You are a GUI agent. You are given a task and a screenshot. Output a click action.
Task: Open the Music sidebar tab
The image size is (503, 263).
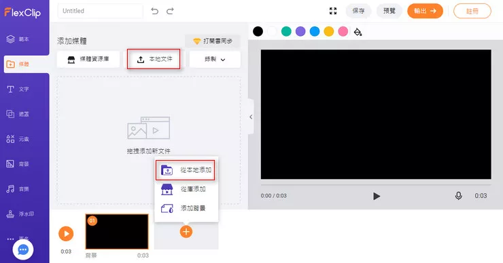[x=18, y=188]
